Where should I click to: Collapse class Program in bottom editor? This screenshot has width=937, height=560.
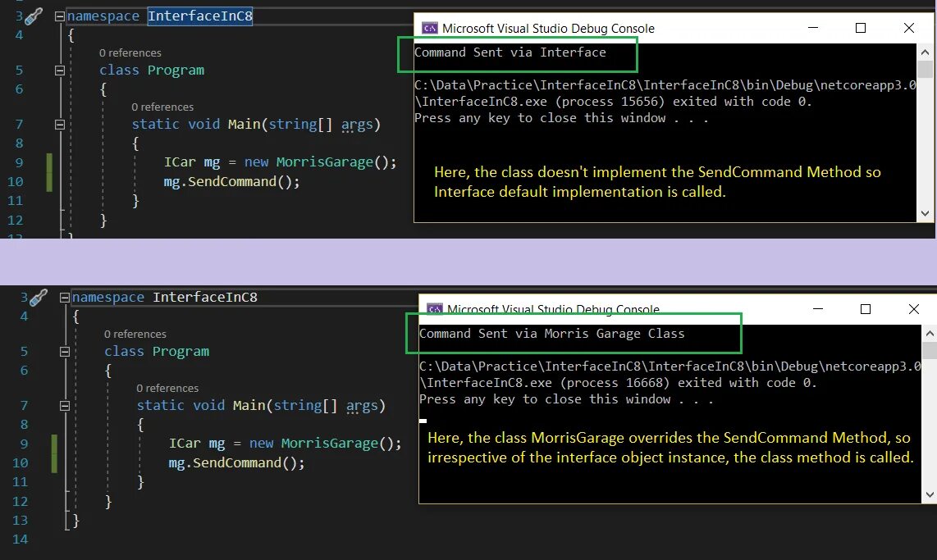65,352
